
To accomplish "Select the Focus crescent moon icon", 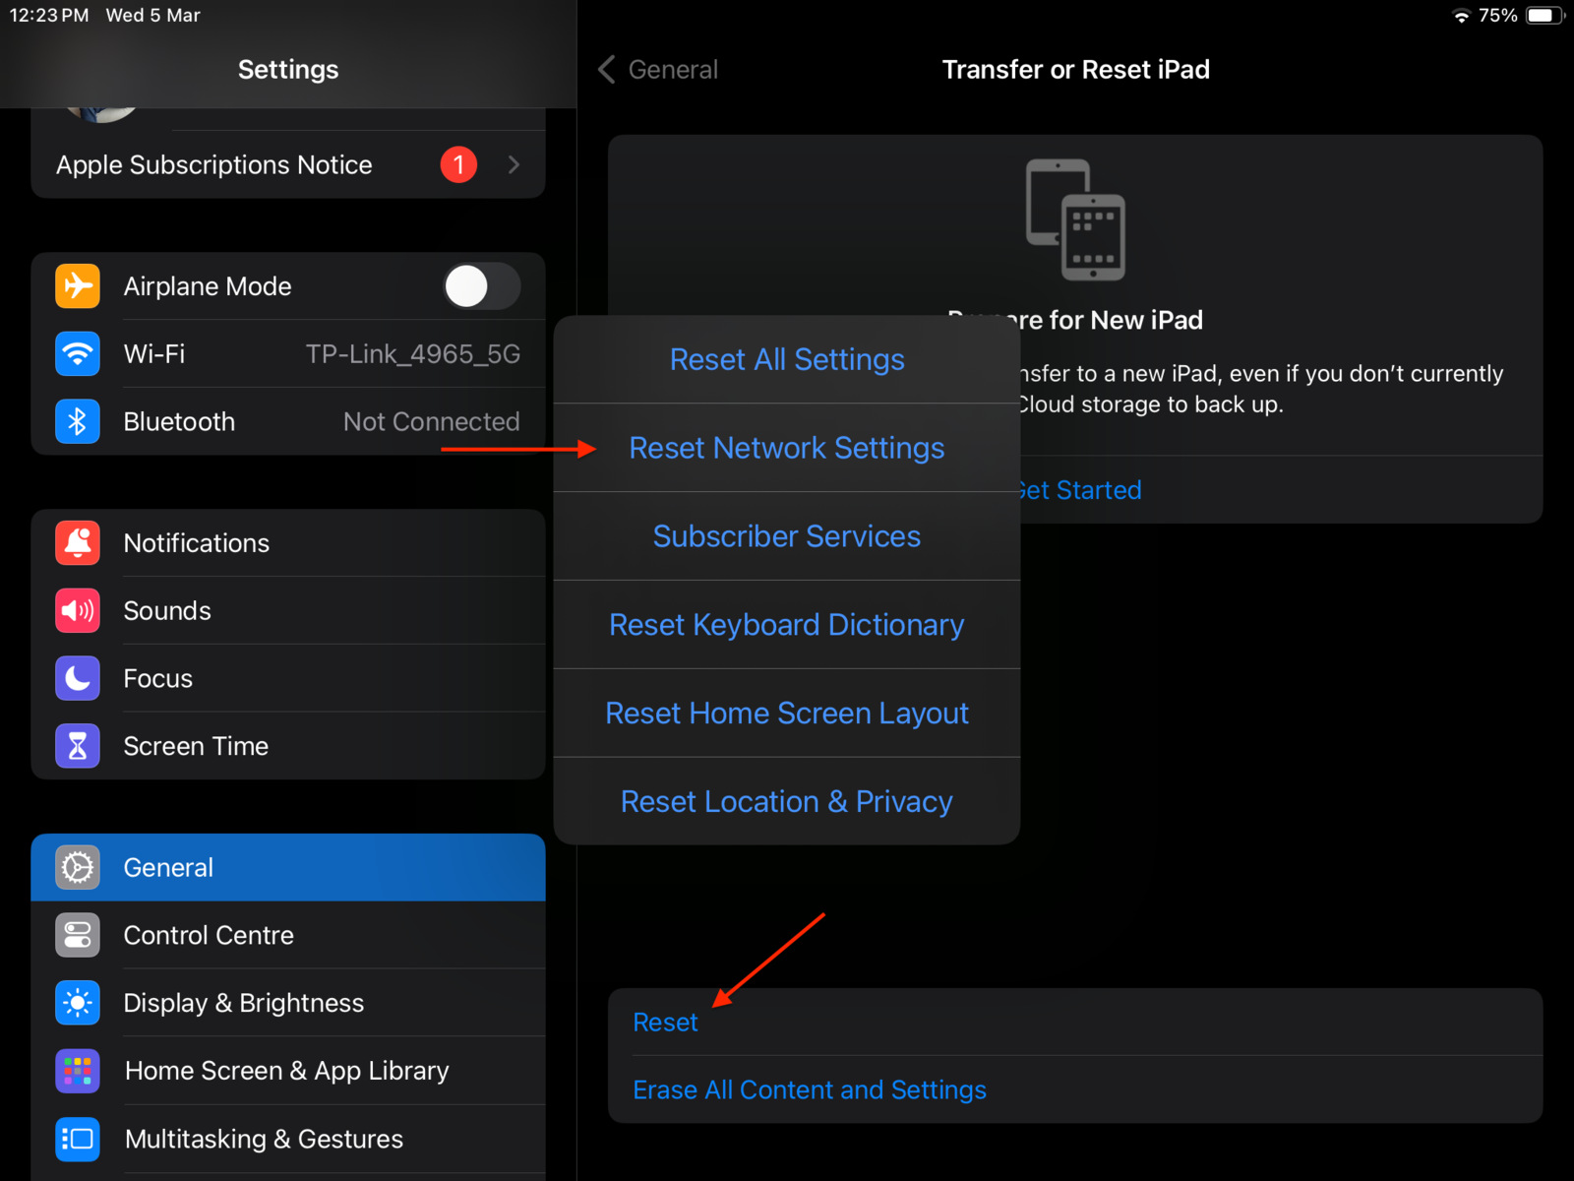I will click(77, 678).
